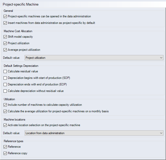Check Depreciation begins with start of production
The width and height of the screenshot is (166, 160).
point(5,78)
